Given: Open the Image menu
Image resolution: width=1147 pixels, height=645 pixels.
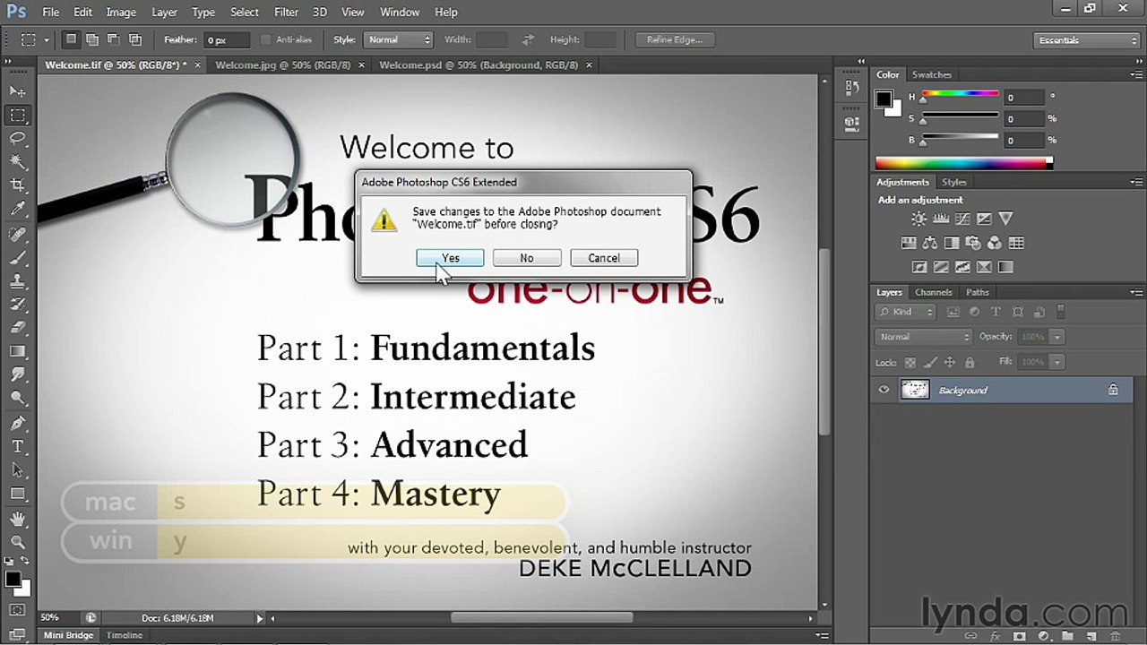Looking at the screenshot, I should pos(121,12).
